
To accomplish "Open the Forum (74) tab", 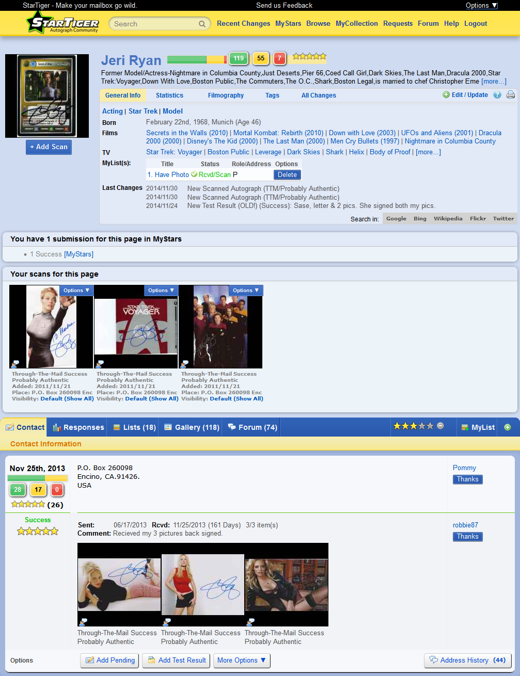I will tap(253, 427).
